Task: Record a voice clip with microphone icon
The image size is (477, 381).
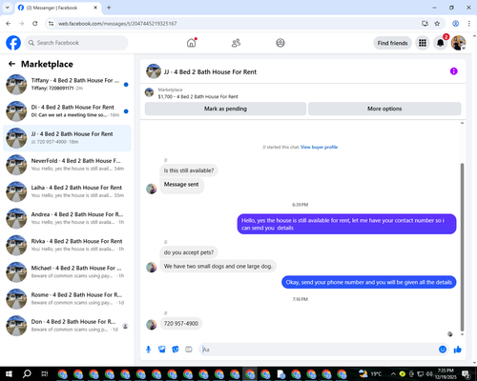Action: point(148,350)
